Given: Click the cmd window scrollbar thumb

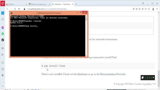Looking at the screenshot, I should coord(86,19).
